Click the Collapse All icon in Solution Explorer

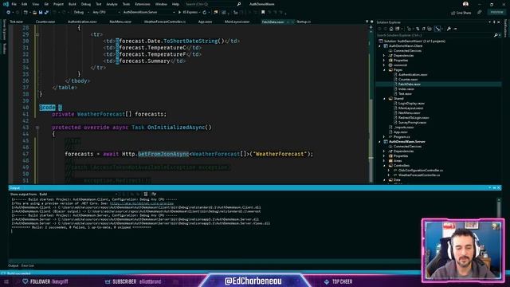pyautogui.click(x=424, y=29)
